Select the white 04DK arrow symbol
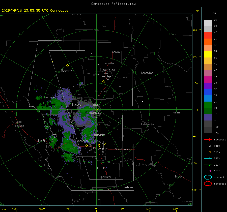This screenshot has height=212, width=227. pos(208,146)
